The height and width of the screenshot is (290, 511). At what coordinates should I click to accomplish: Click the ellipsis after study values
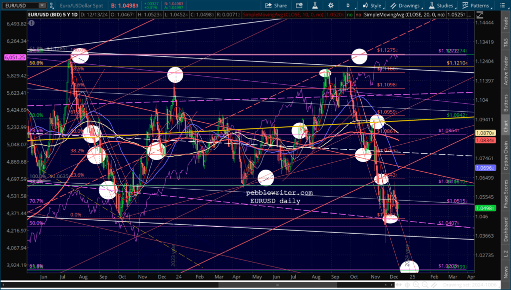click(x=470, y=15)
